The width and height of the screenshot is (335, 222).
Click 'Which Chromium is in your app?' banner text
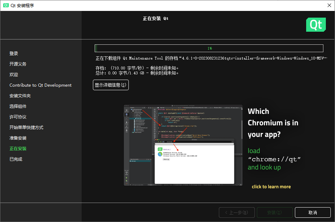click(x=273, y=123)
